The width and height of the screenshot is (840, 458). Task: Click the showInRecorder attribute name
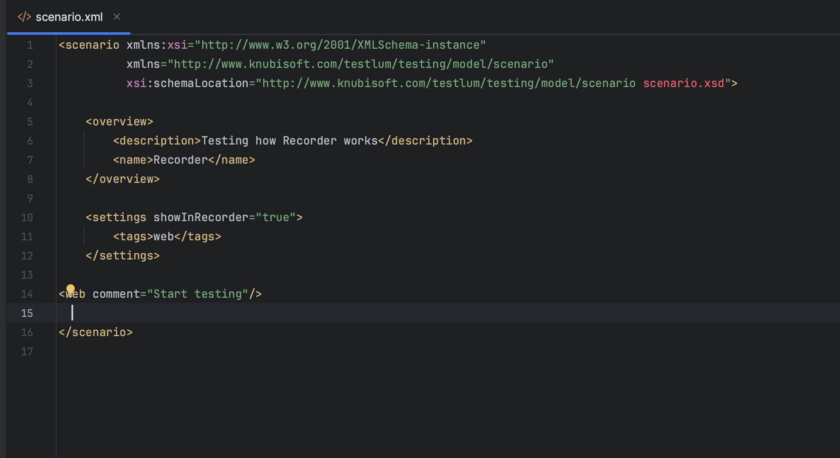(x=200, y=217)
